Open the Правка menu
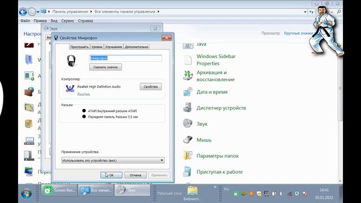Image resolution: width=361 pixels, height=203 pixels. (x=40, y=21)
